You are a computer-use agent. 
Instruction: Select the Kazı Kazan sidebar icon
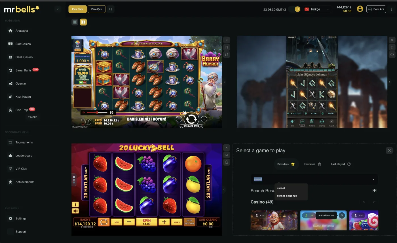(x=10, y=97)
